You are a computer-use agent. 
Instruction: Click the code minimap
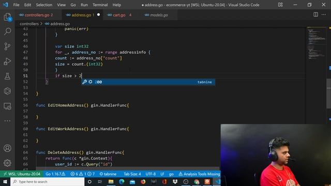click(x=316, y=43)
